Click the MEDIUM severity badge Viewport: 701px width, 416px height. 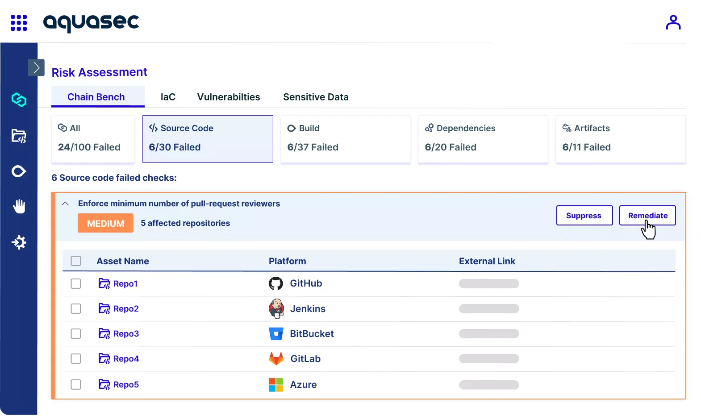coord(105,223)
